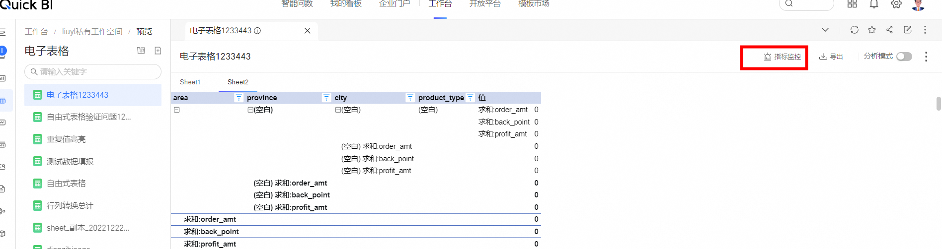This screenshot has width=942, height=249.
Task: Open the filter on the area column
Action: pyautogui.click(x=238, y=98)
